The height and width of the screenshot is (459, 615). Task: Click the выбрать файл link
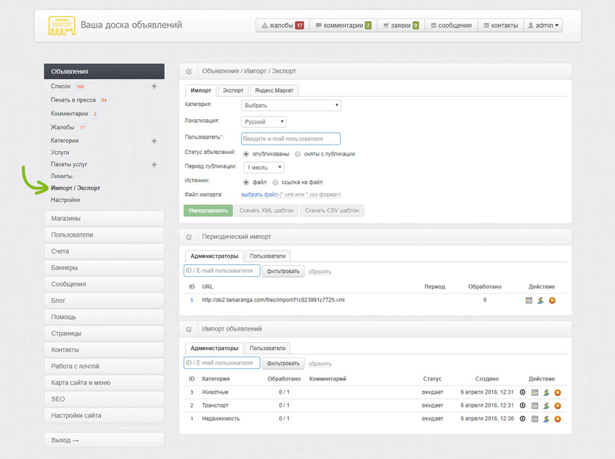pos(260,195)
